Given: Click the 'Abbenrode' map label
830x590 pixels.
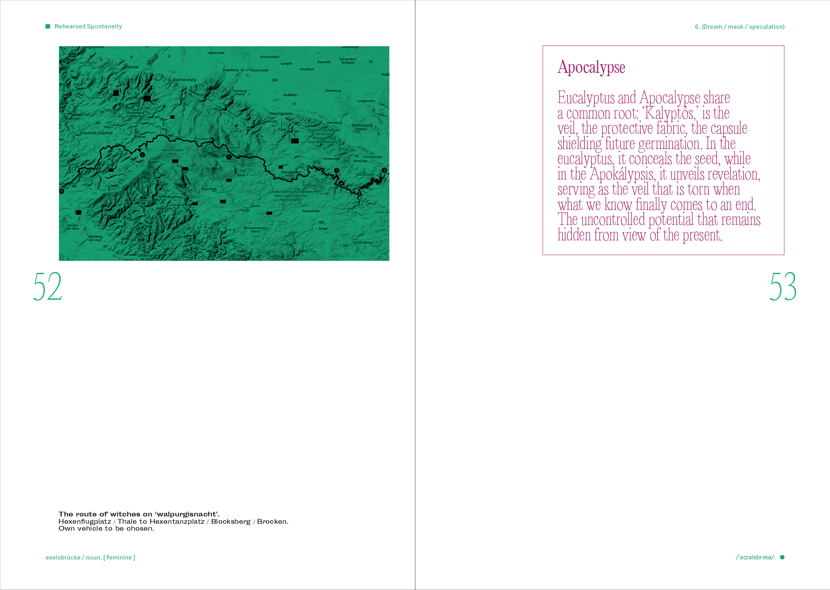Looking at the screenshot, I should click(x=216, y=53).
